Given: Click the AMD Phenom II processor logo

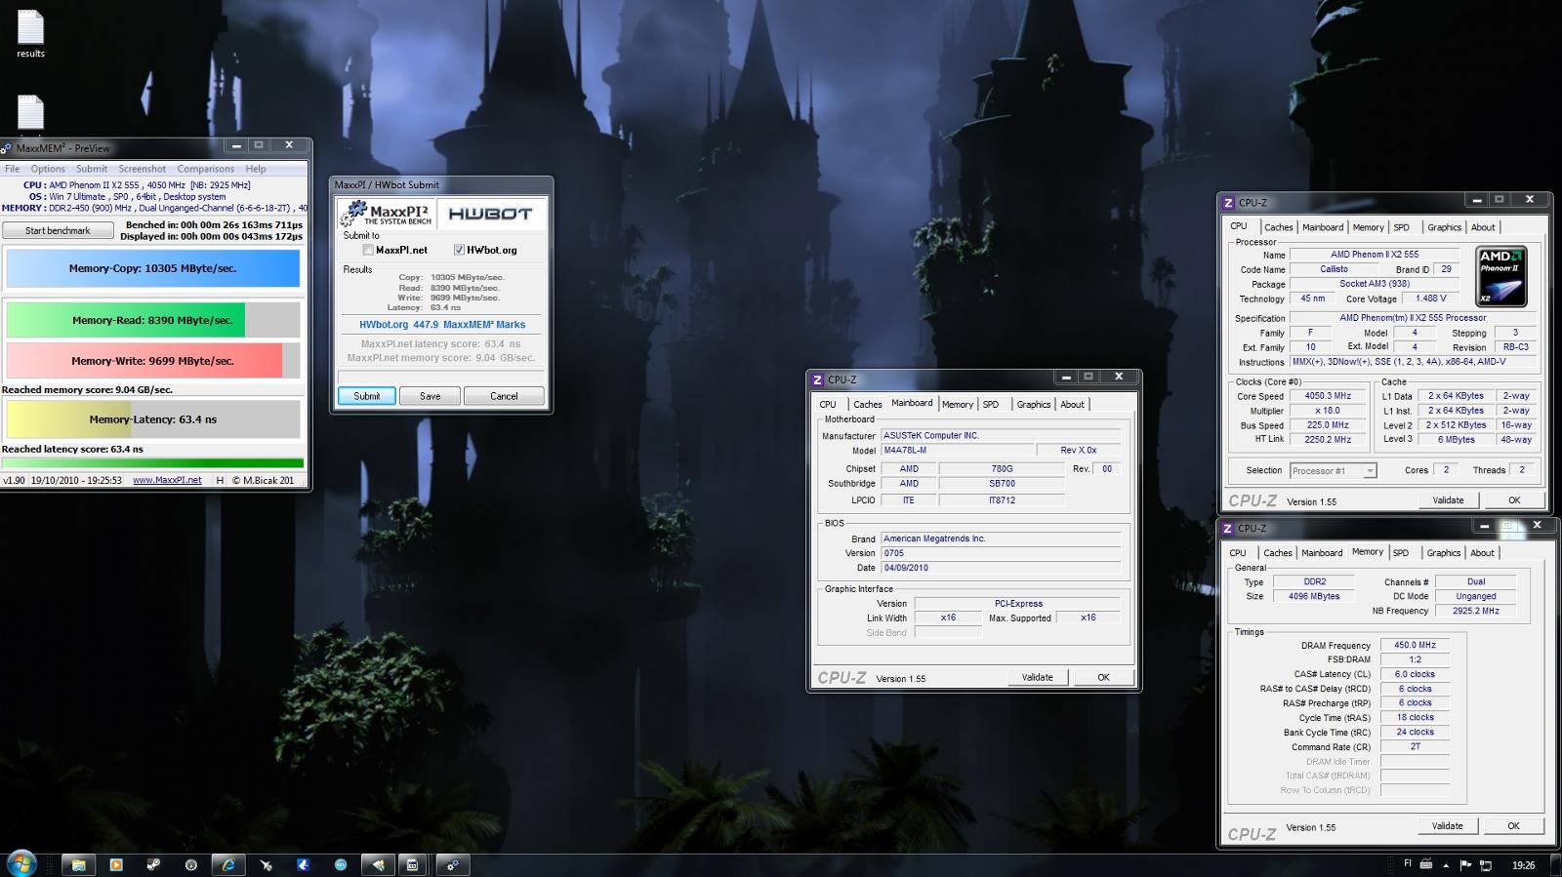Looking at the screenshot, I should [x=1501, y=276].
